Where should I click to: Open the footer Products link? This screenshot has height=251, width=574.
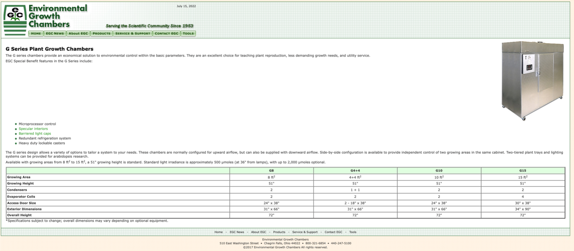pos(279,232)
